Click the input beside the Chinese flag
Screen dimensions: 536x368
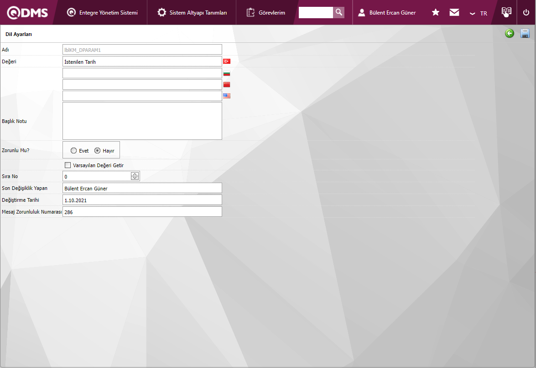142,84
